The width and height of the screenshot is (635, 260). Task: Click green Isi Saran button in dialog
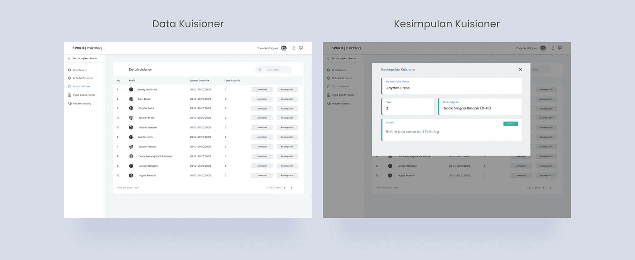point(510,123)
